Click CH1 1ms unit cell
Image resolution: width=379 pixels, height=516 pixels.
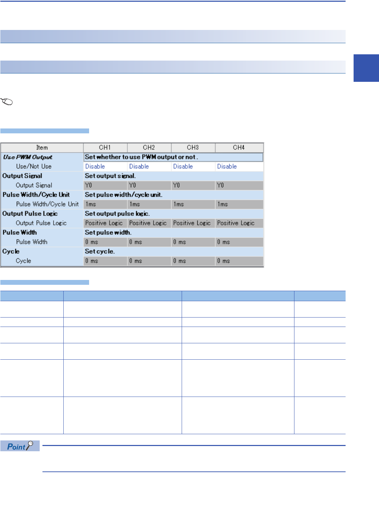[x=105, y=204]
